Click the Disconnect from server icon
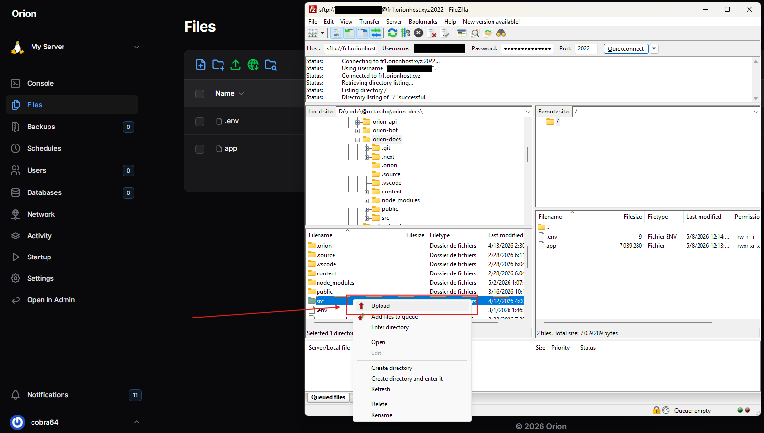This screenshot has height=433, width=764. [x=432, y=33]
